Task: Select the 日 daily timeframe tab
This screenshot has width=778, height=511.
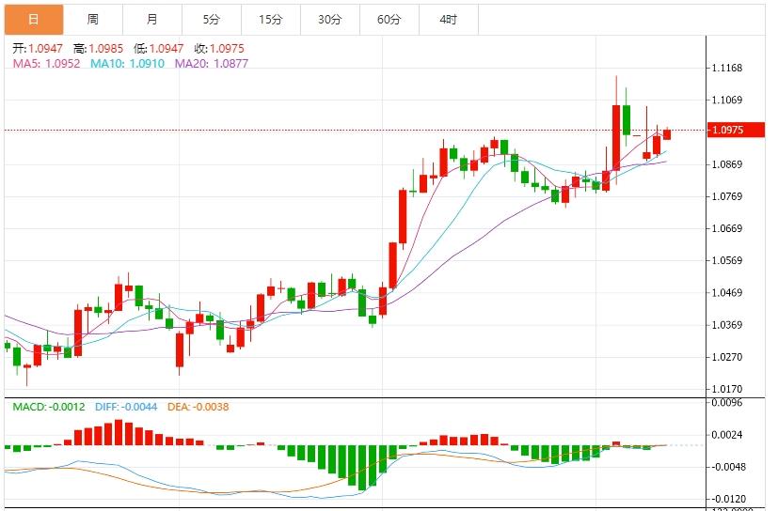Action: [x=34, y=19]
